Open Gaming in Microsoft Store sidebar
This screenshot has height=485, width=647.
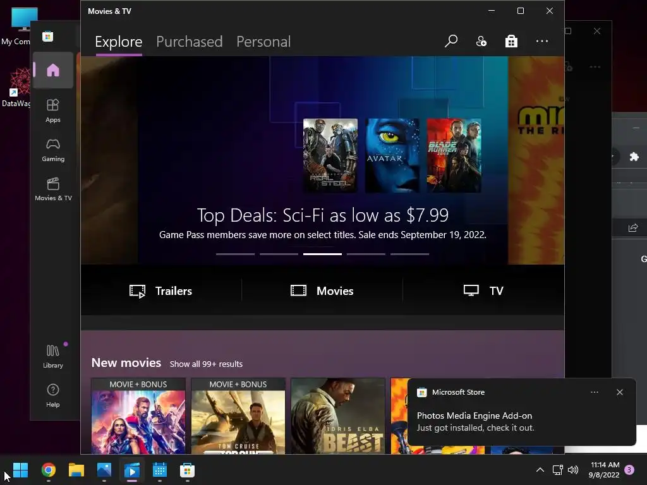pos(53,150)
